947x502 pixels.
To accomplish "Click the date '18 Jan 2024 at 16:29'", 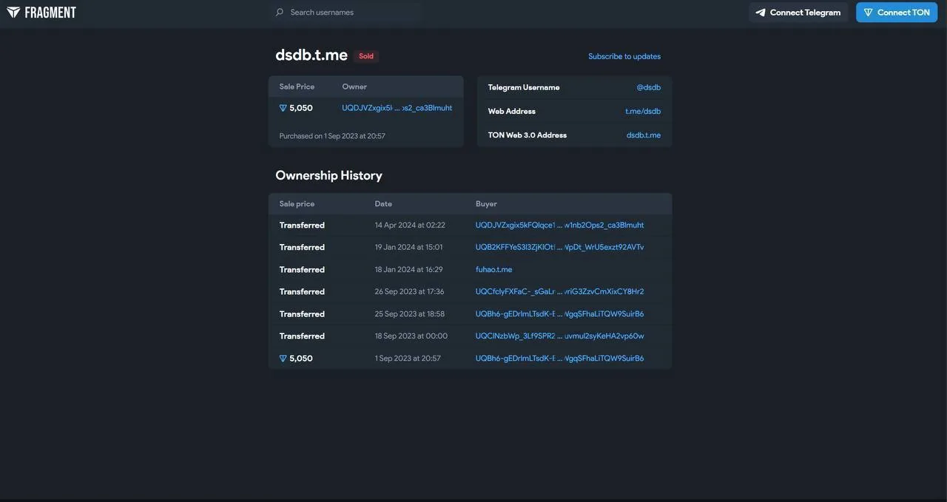I will pyautogui.click(x=409, y=270).
